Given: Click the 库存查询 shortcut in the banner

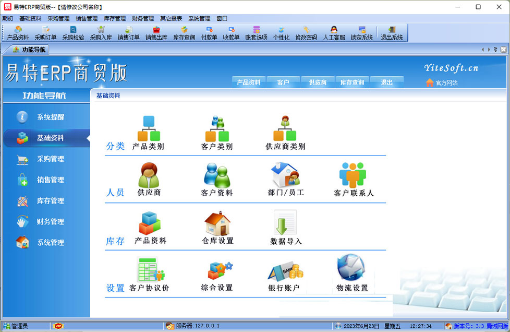Looking at the screenshot, I should (x=352, y=82).
